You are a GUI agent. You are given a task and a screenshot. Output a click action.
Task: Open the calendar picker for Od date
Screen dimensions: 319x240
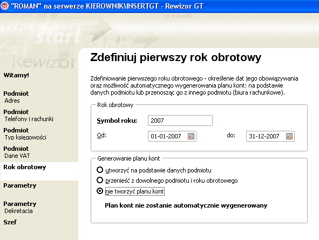coord(191,136)
